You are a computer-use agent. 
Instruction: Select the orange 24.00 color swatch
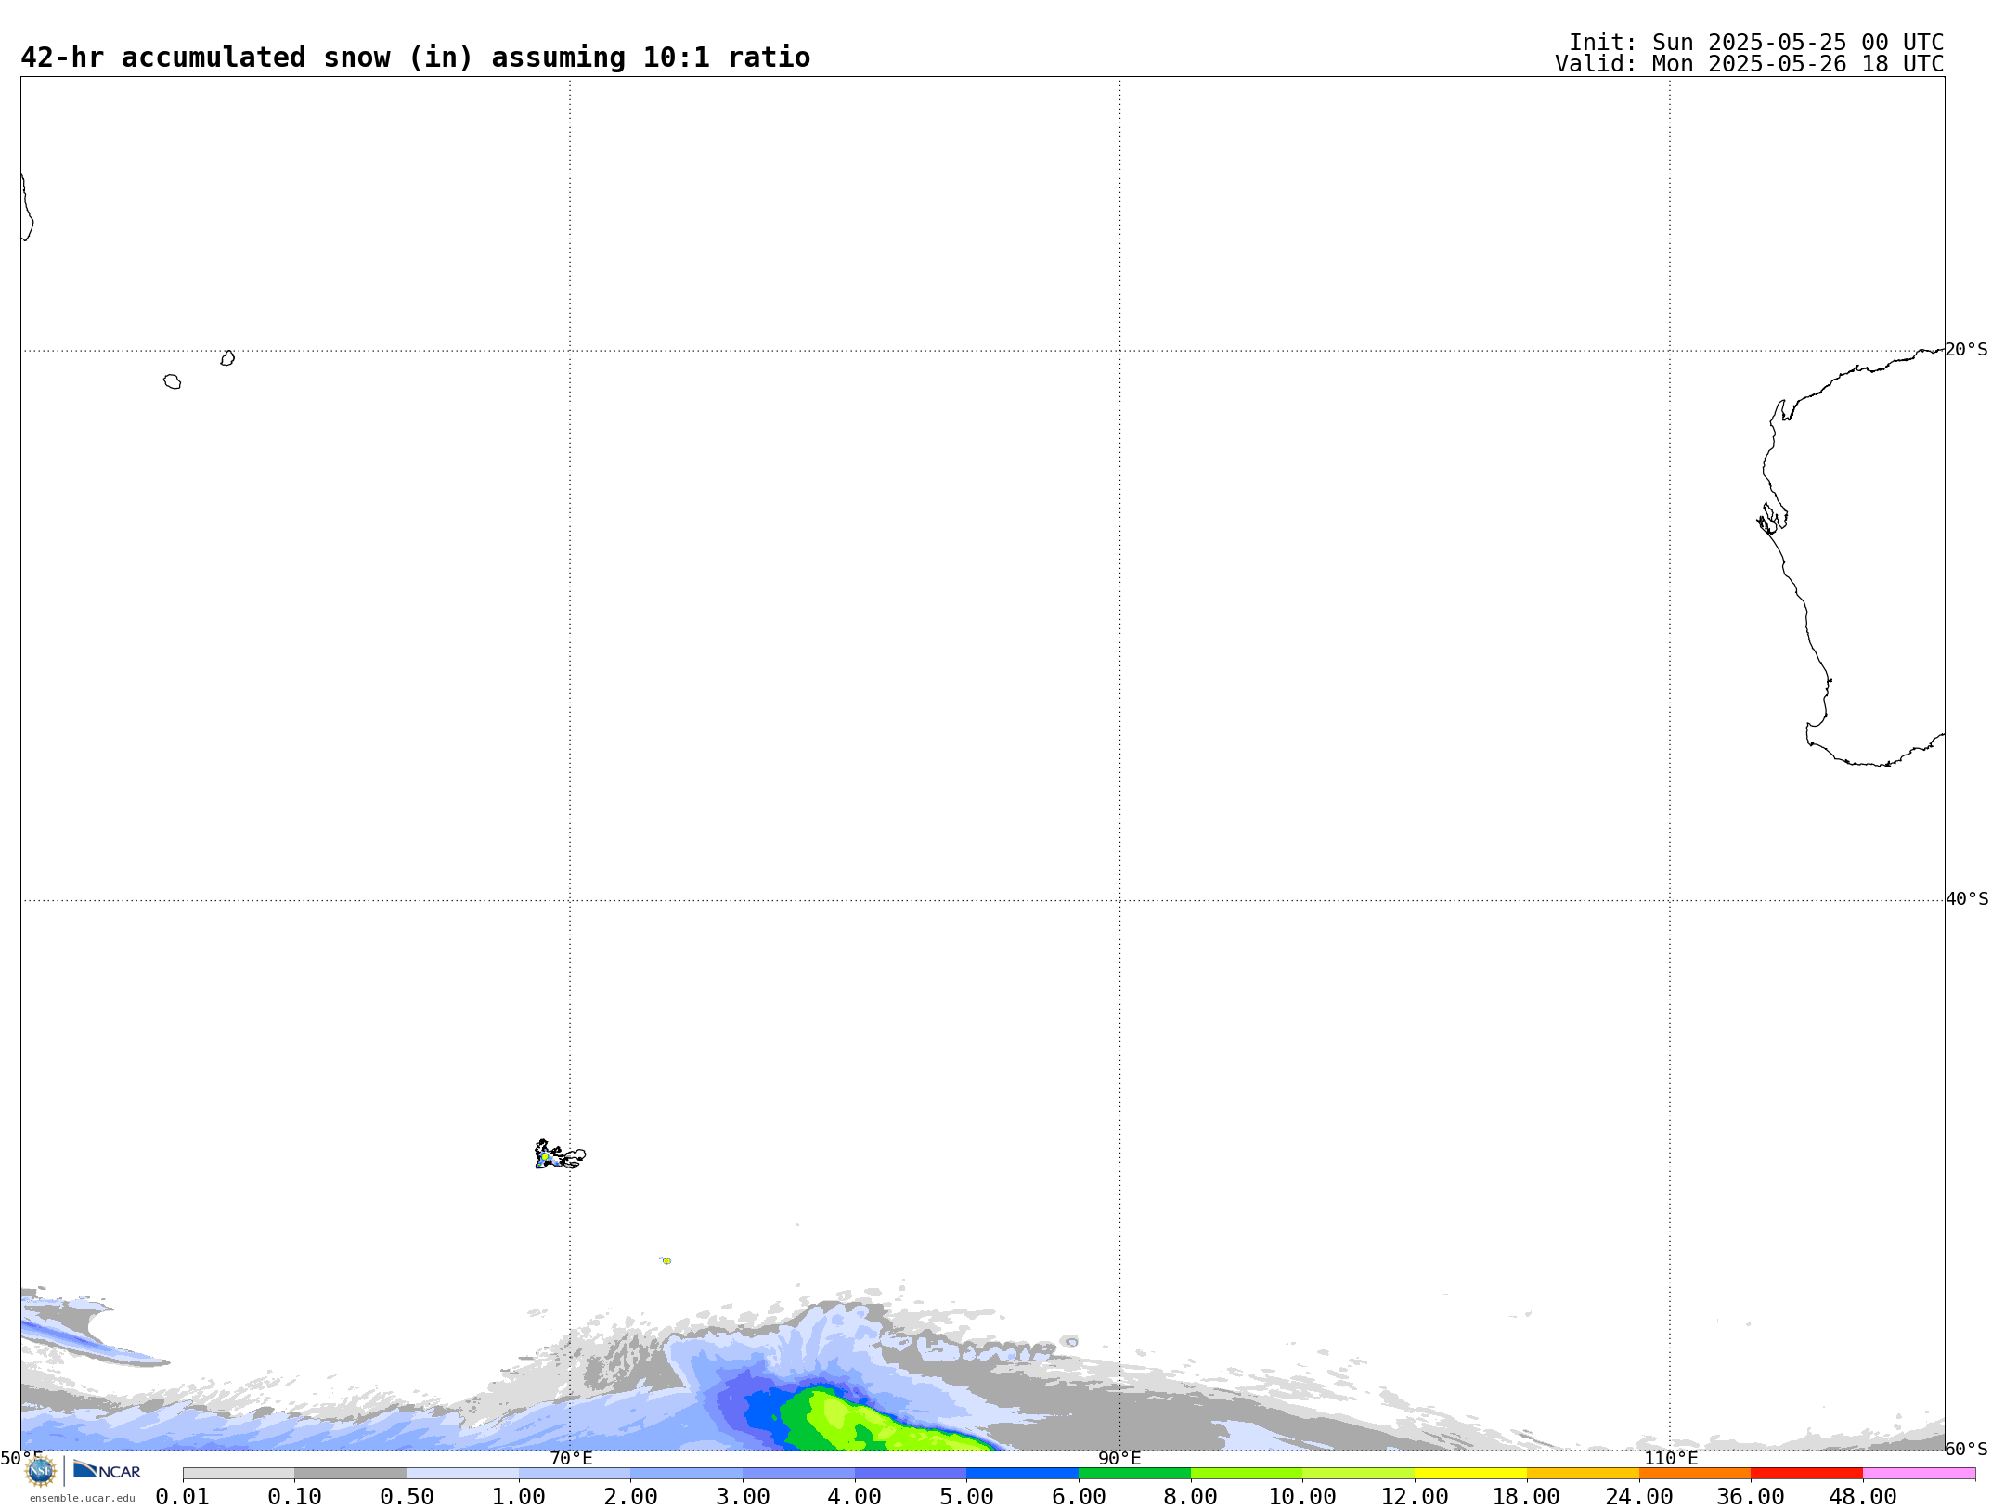coord(1695,1474)
